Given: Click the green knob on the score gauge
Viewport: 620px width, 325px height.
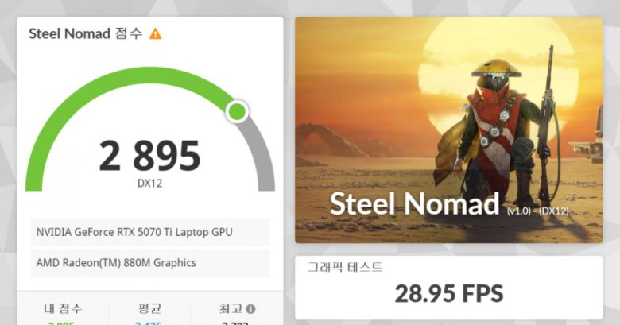Looking at the screenshot, I should click(236, 111).
